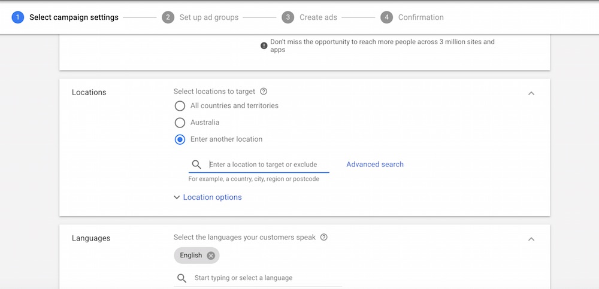Go to Set up ad groups step
This screenshot has width=599, height=289.
(x=209, y=17)
